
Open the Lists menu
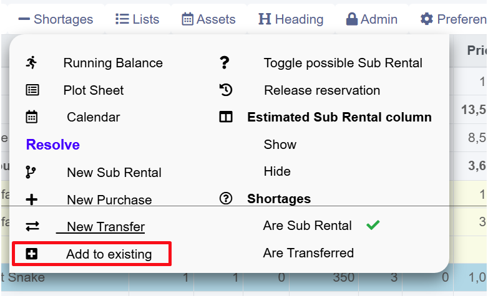click(137, 19)
